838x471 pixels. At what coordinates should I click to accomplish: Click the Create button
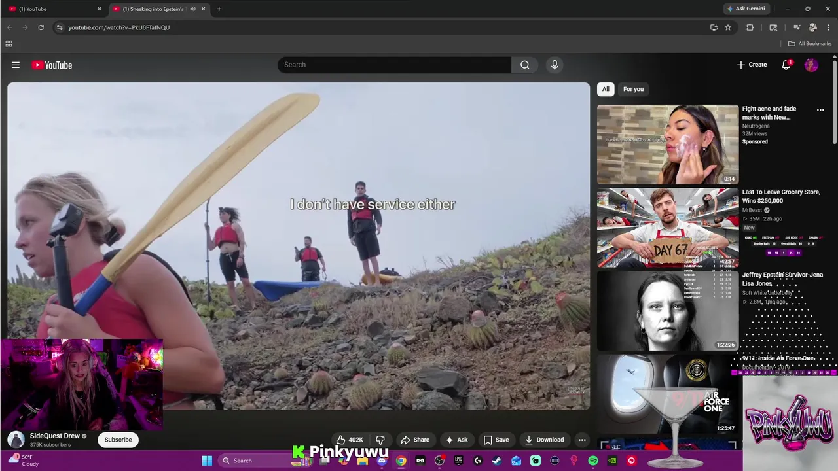click(x=752, y=65)
